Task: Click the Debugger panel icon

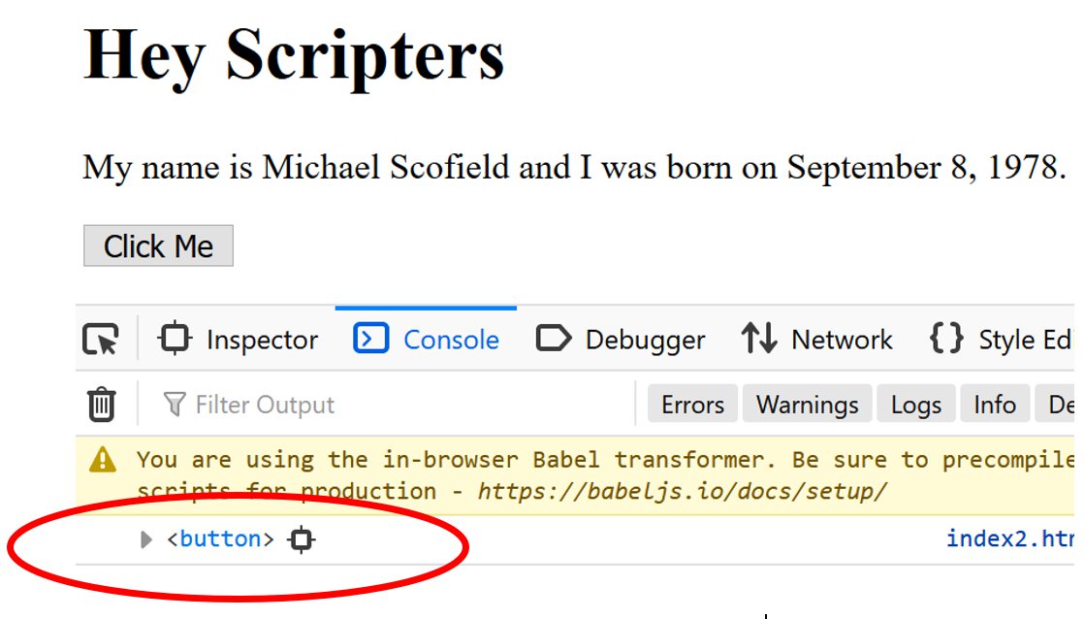Action: (x=554, y=339)
